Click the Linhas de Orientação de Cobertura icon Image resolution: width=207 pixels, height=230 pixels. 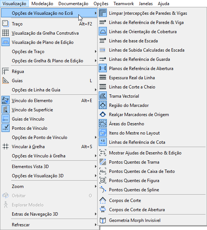click(103, 32)
